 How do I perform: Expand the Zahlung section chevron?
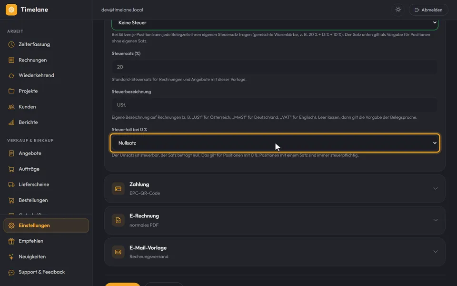436,189
